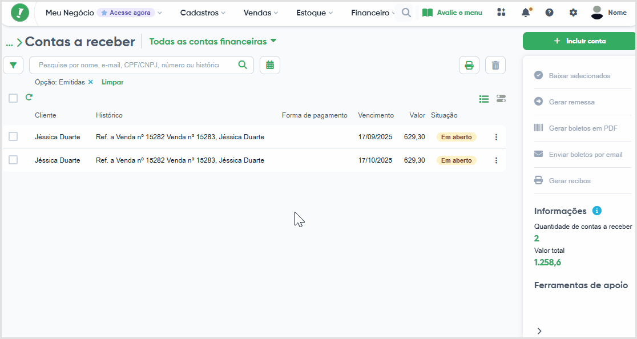Open settings gear icon
The height and width of the screenshot is (339, 637).
(x=573, y=13)
